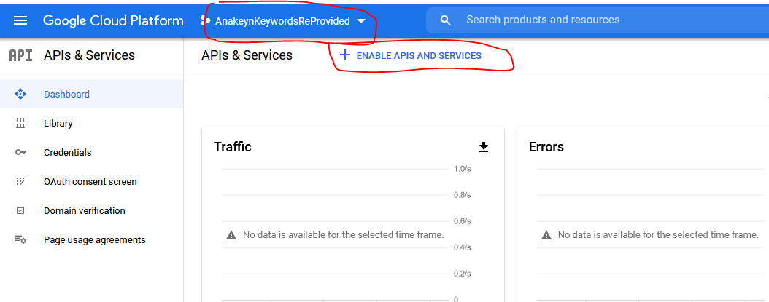The width and height of the screenshot is (769, 302).
Task: Click ENABLE APIS AND SERVICES
Action: tap(411, 56)
